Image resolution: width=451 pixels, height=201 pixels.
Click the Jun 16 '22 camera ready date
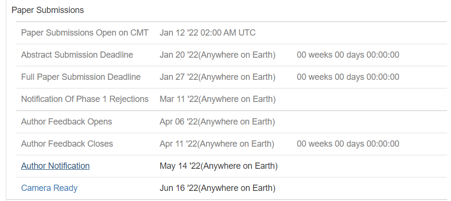coord(217,188)
